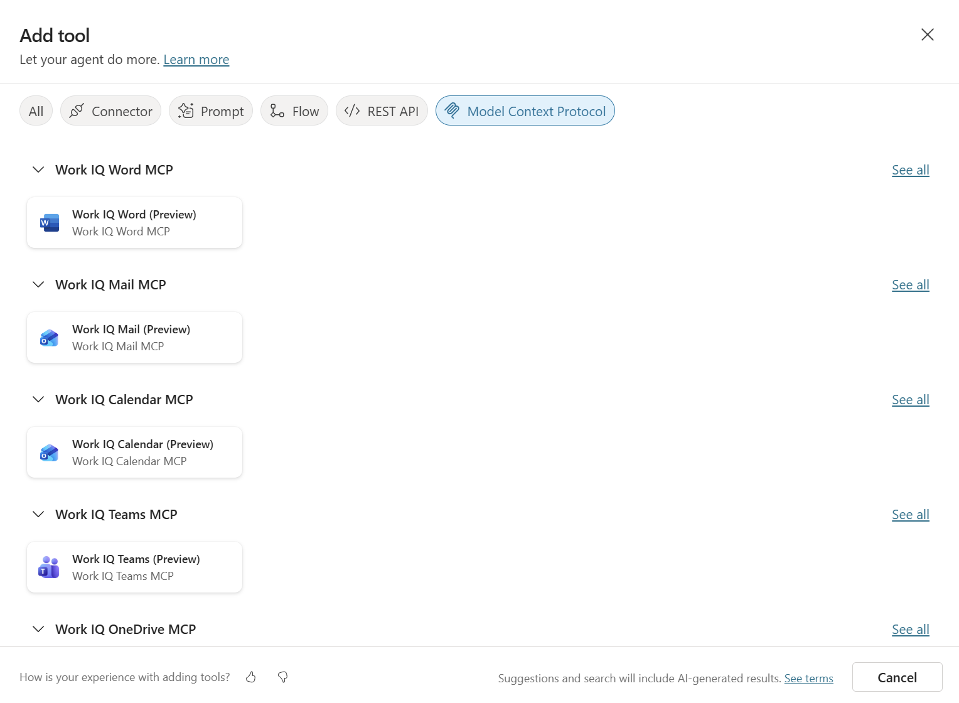Switch to the All filter tab
The height and width of the screenshot is (703, 959).
tap(36, 110)
